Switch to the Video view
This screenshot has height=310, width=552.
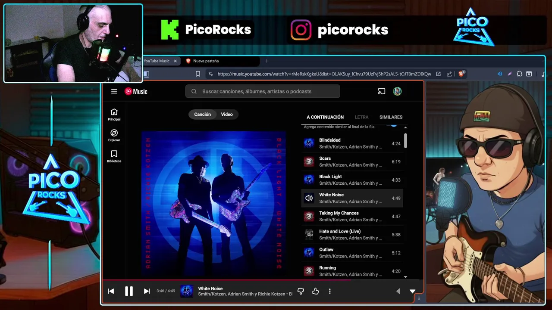pyautogui.click(x=227, y=114)
